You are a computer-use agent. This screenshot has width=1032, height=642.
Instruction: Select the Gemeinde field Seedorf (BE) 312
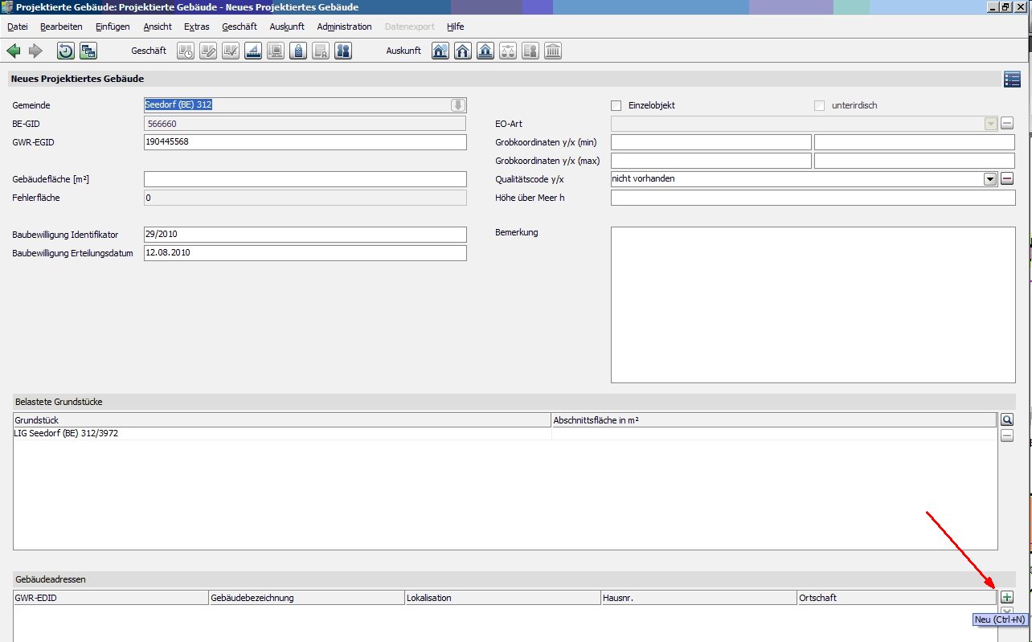tap(305, 105)
